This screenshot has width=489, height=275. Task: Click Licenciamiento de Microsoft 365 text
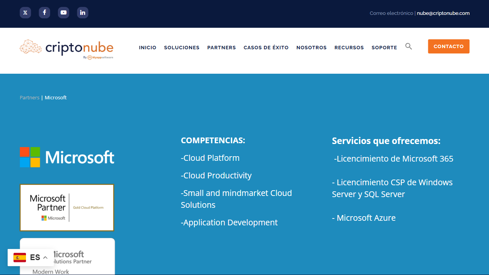(393, 159)
